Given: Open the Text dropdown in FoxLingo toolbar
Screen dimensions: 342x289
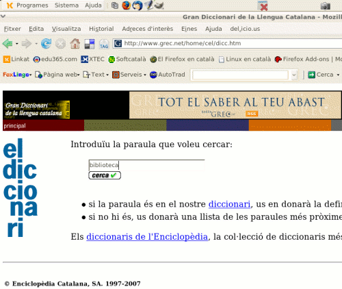Looking at the screenshot, I should [x=96, y=75].
